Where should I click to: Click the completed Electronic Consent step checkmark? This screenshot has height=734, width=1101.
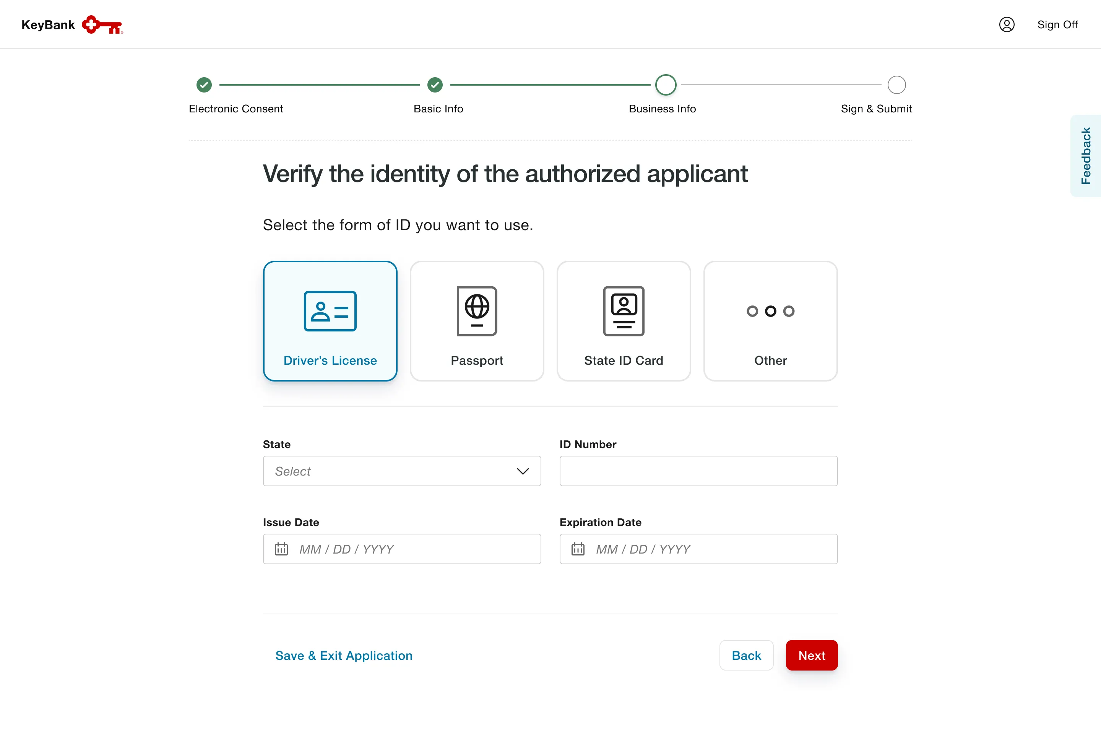(x=204, y=85)
